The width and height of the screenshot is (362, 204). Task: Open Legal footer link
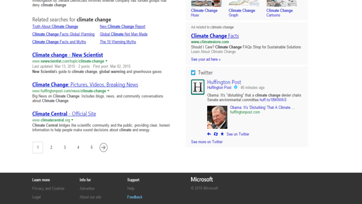[37, 197]
